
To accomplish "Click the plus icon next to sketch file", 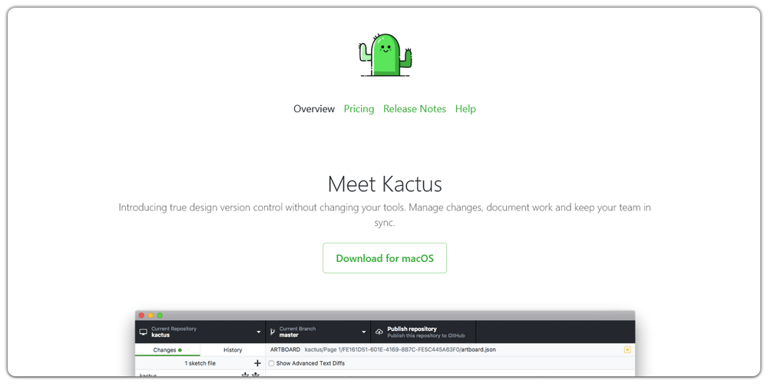I will tap(257, 363).
